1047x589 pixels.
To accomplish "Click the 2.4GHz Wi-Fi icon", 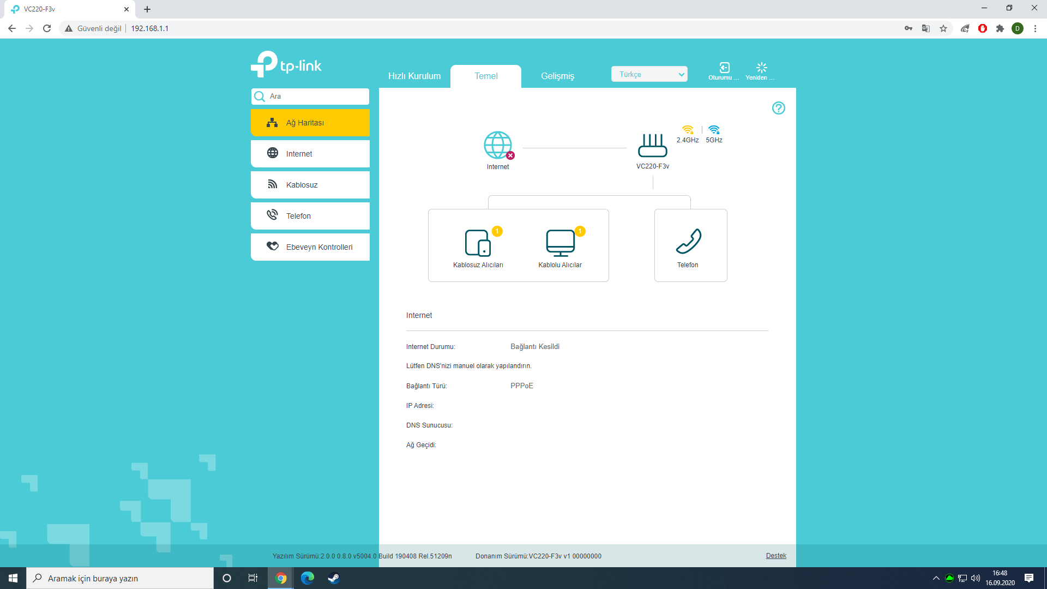I will 688,130.
